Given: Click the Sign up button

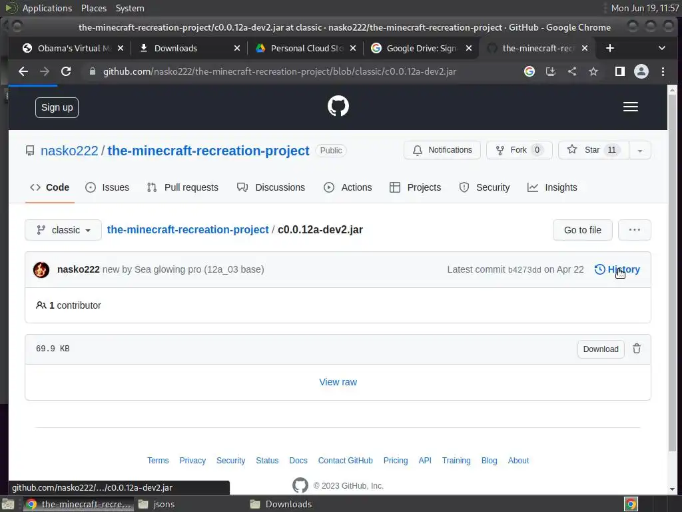Looking at the screenshot, I should pos(57,107).
